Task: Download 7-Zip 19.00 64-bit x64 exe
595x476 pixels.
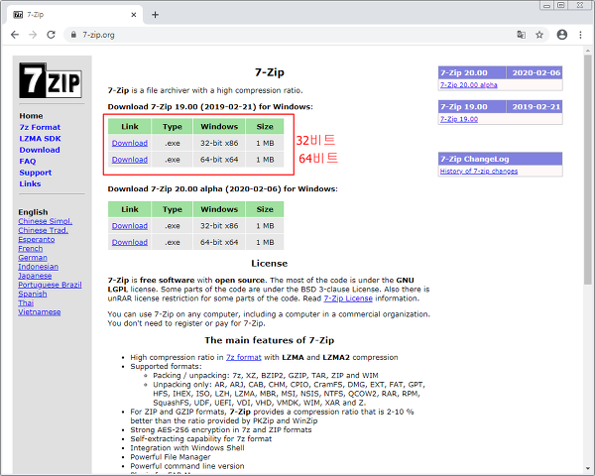Action: 130,160
